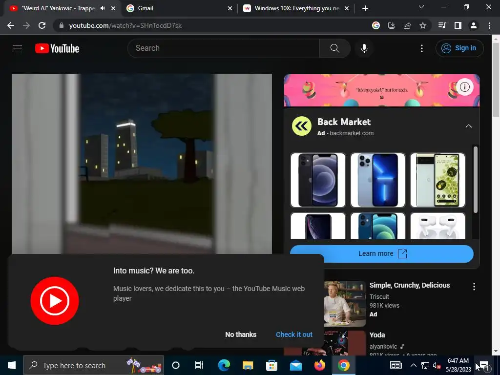The width and height of the screenshot is (500, 375).
Task: Sign in to YouTube
Action: click(459, 48)
